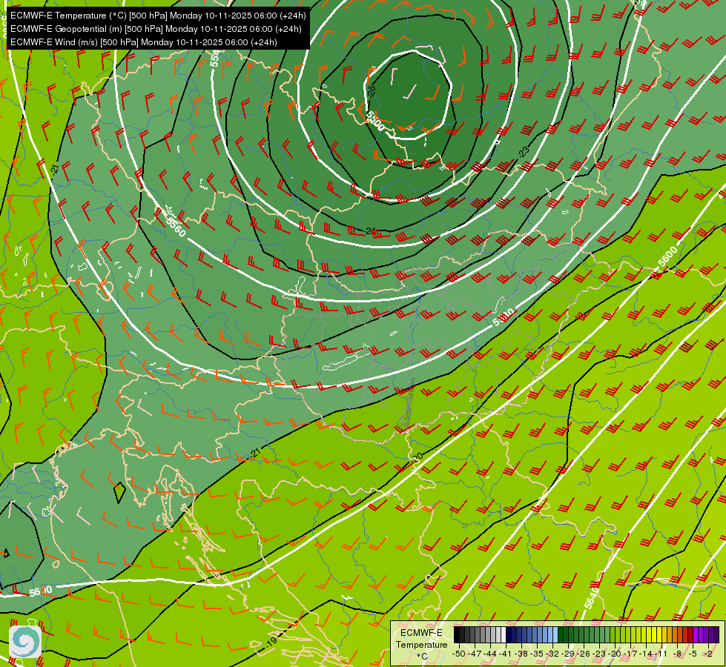Click the -38 value on the legend scale

pyautogui.click(x=521, y=654)
